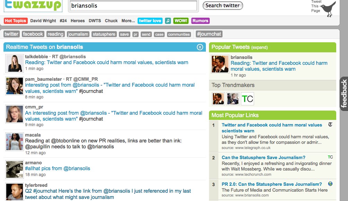Click source: www.telegraph.co.uk text
The width and height of the screenshot is (348, 201).
pos(246,148)
